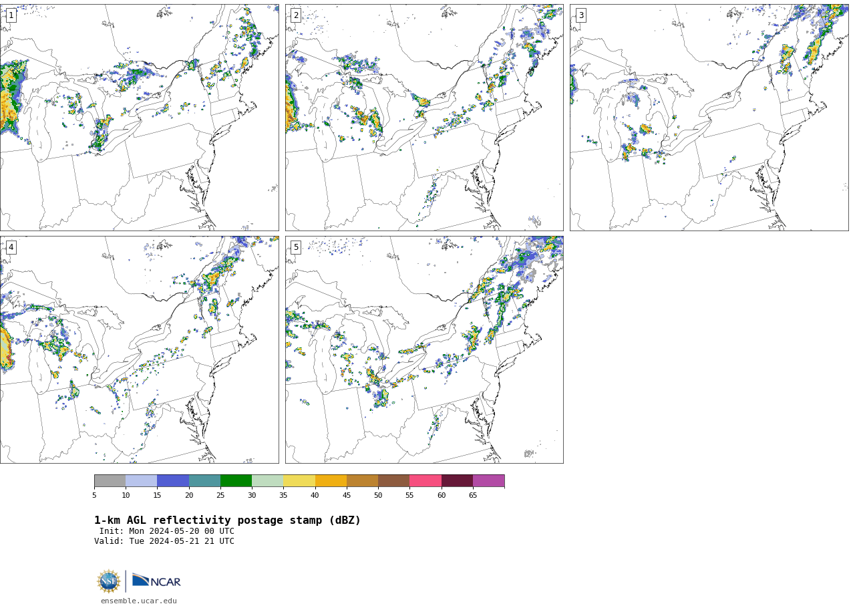Click the colorbar tick label 65

point(473,496)
